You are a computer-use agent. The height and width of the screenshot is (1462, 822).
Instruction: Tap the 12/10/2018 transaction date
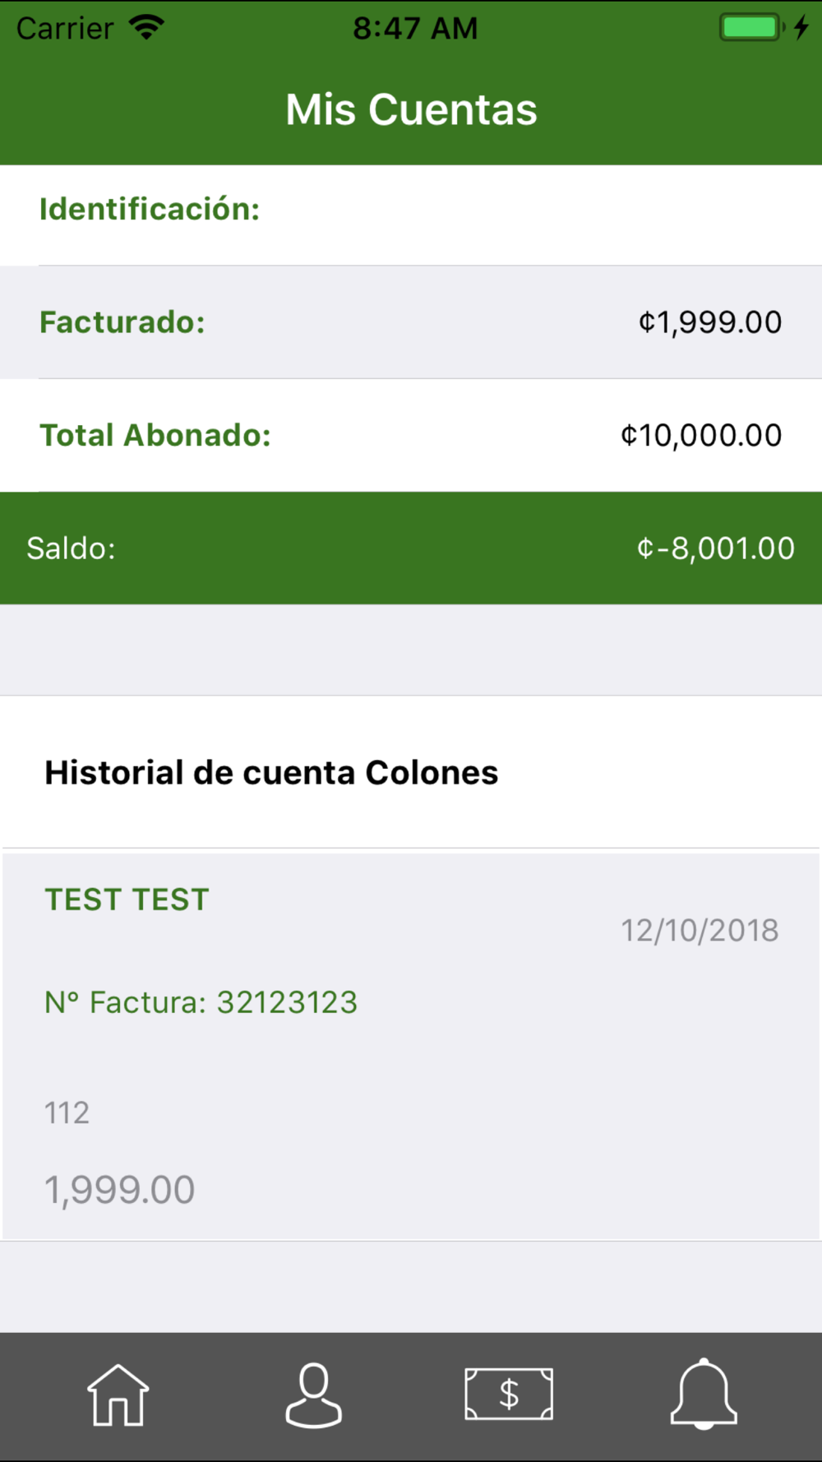pyautogui.click(x=700, y=931)
